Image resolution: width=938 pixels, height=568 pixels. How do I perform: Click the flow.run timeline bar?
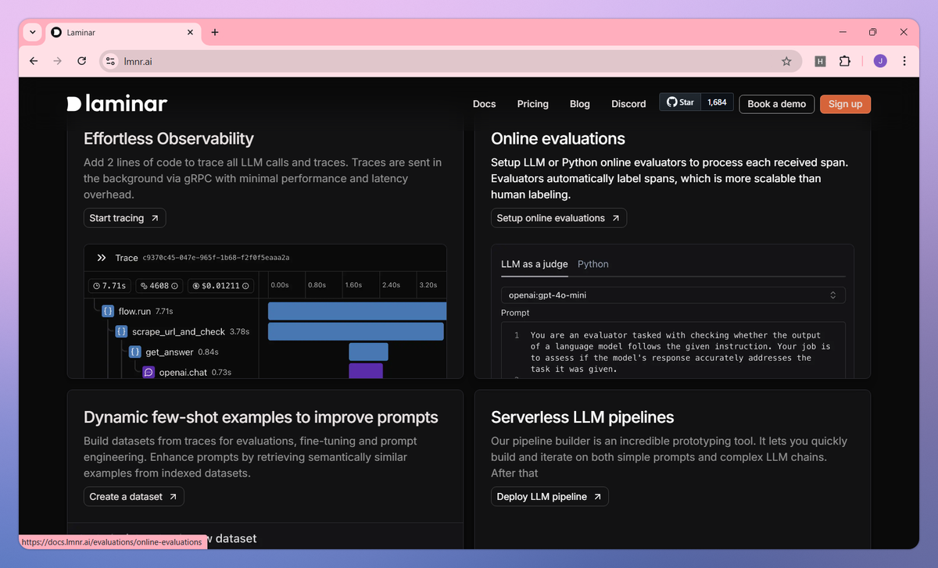click(357, 311)
